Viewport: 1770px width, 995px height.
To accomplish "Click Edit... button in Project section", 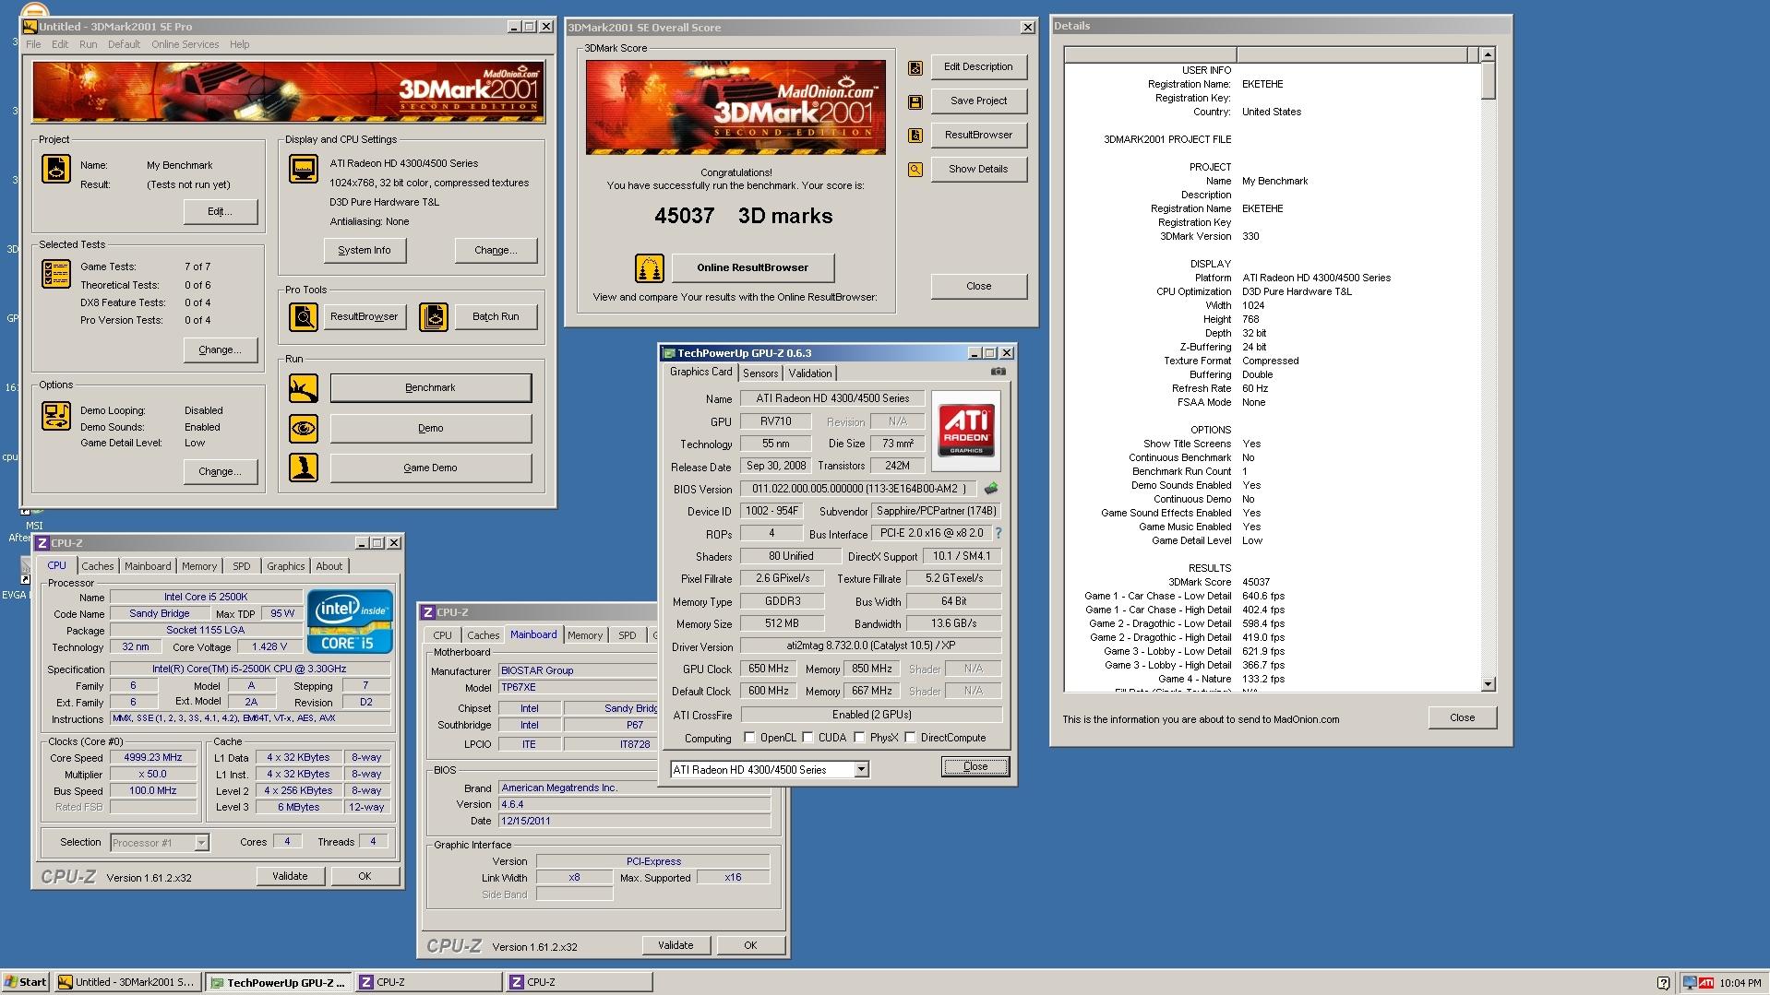I will [220, 211].
